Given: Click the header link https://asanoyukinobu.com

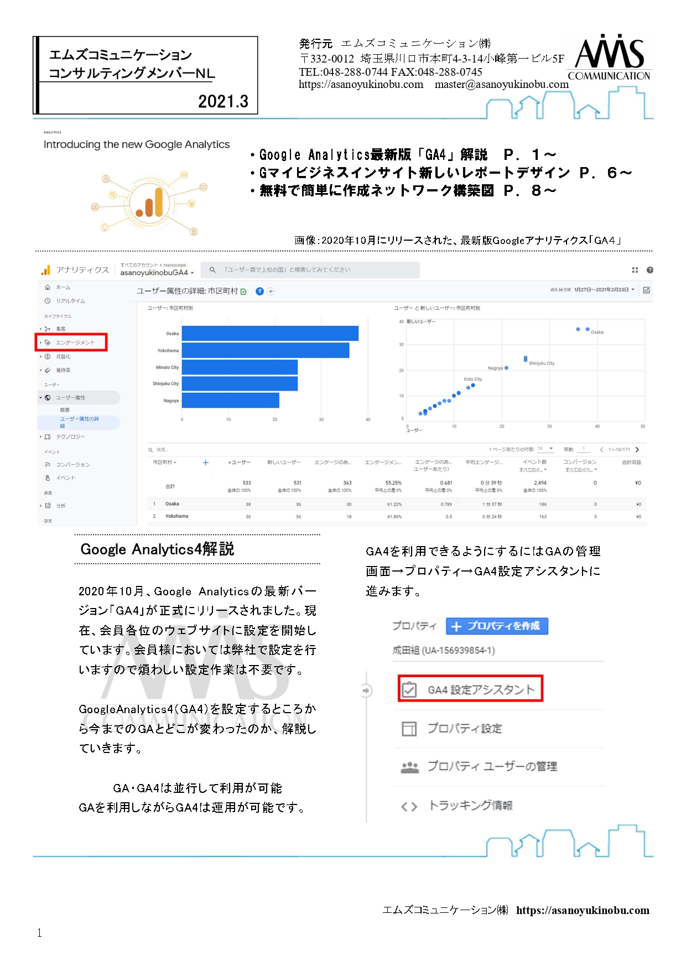Looking at the screenshot, I should (361, 85).
